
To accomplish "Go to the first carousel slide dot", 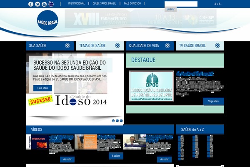I will pos(113,121).
